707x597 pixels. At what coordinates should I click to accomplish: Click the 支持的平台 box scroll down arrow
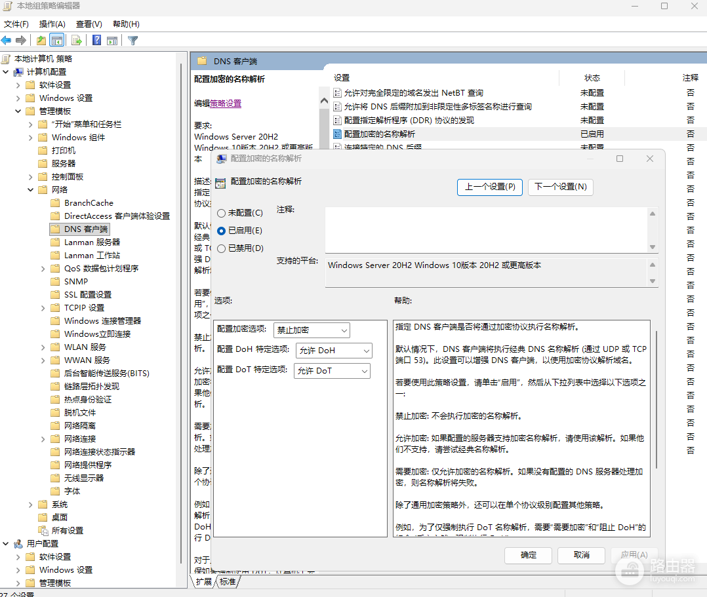pos(653,281)
